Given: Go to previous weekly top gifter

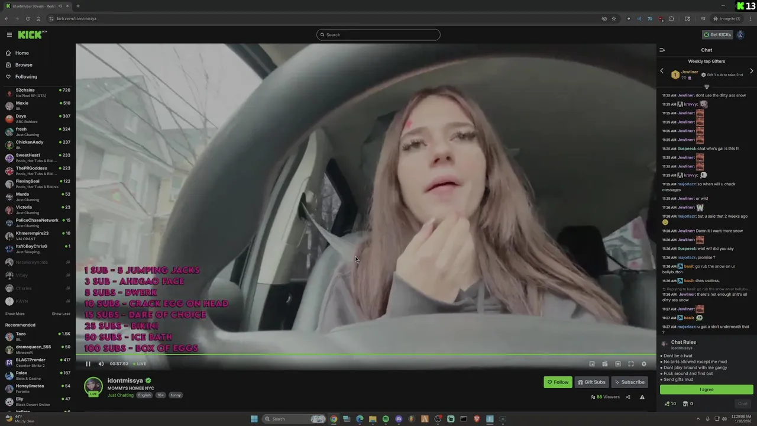Looking at the screenshot, I should [x=662, y=71].
